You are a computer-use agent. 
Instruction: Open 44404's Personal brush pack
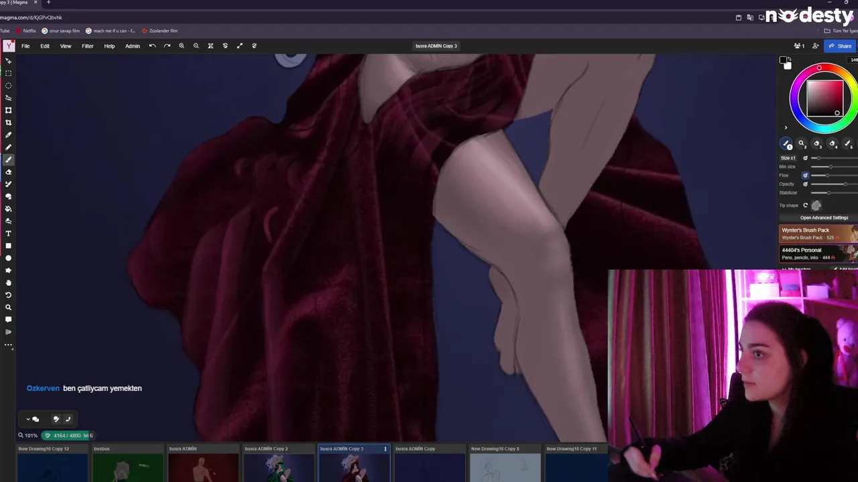818,253
